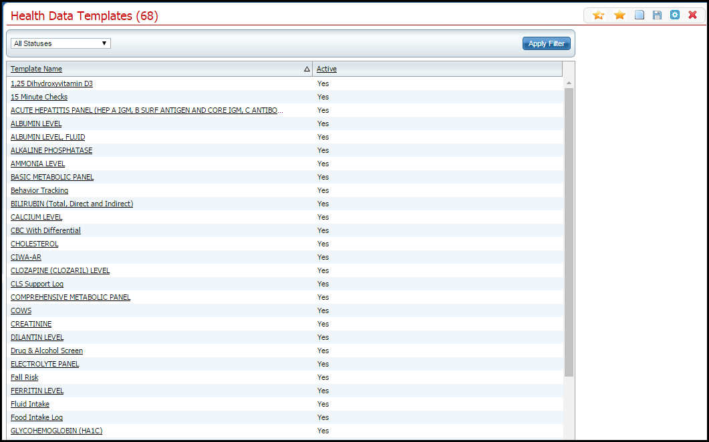Screen dimensions: 709x442
Task: Open settings via the blue gear icon
Action: [675, 15]
